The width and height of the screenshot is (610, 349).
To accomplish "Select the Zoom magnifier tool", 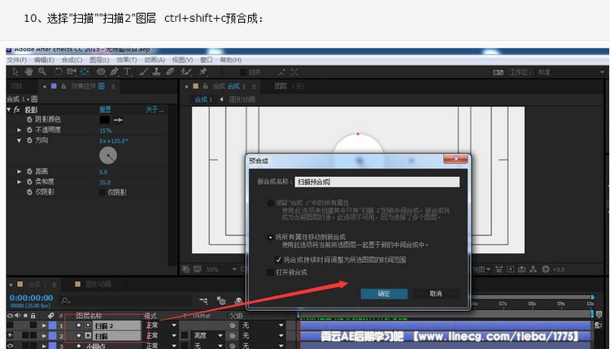I will (42, 71).
